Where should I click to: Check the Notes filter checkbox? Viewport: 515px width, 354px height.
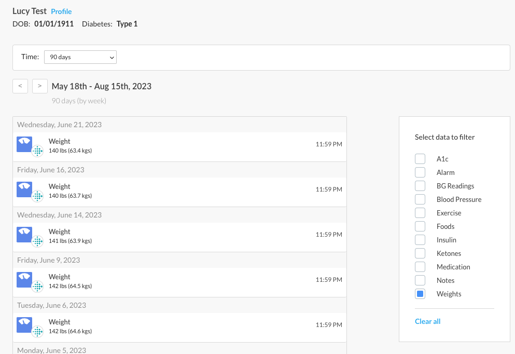point(420,280)
